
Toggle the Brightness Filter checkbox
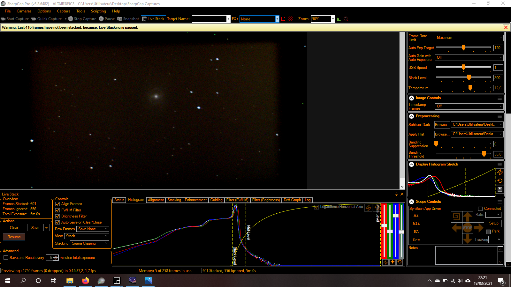(57, 216)
